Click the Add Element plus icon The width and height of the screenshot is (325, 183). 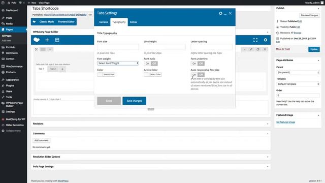[47, 40]
